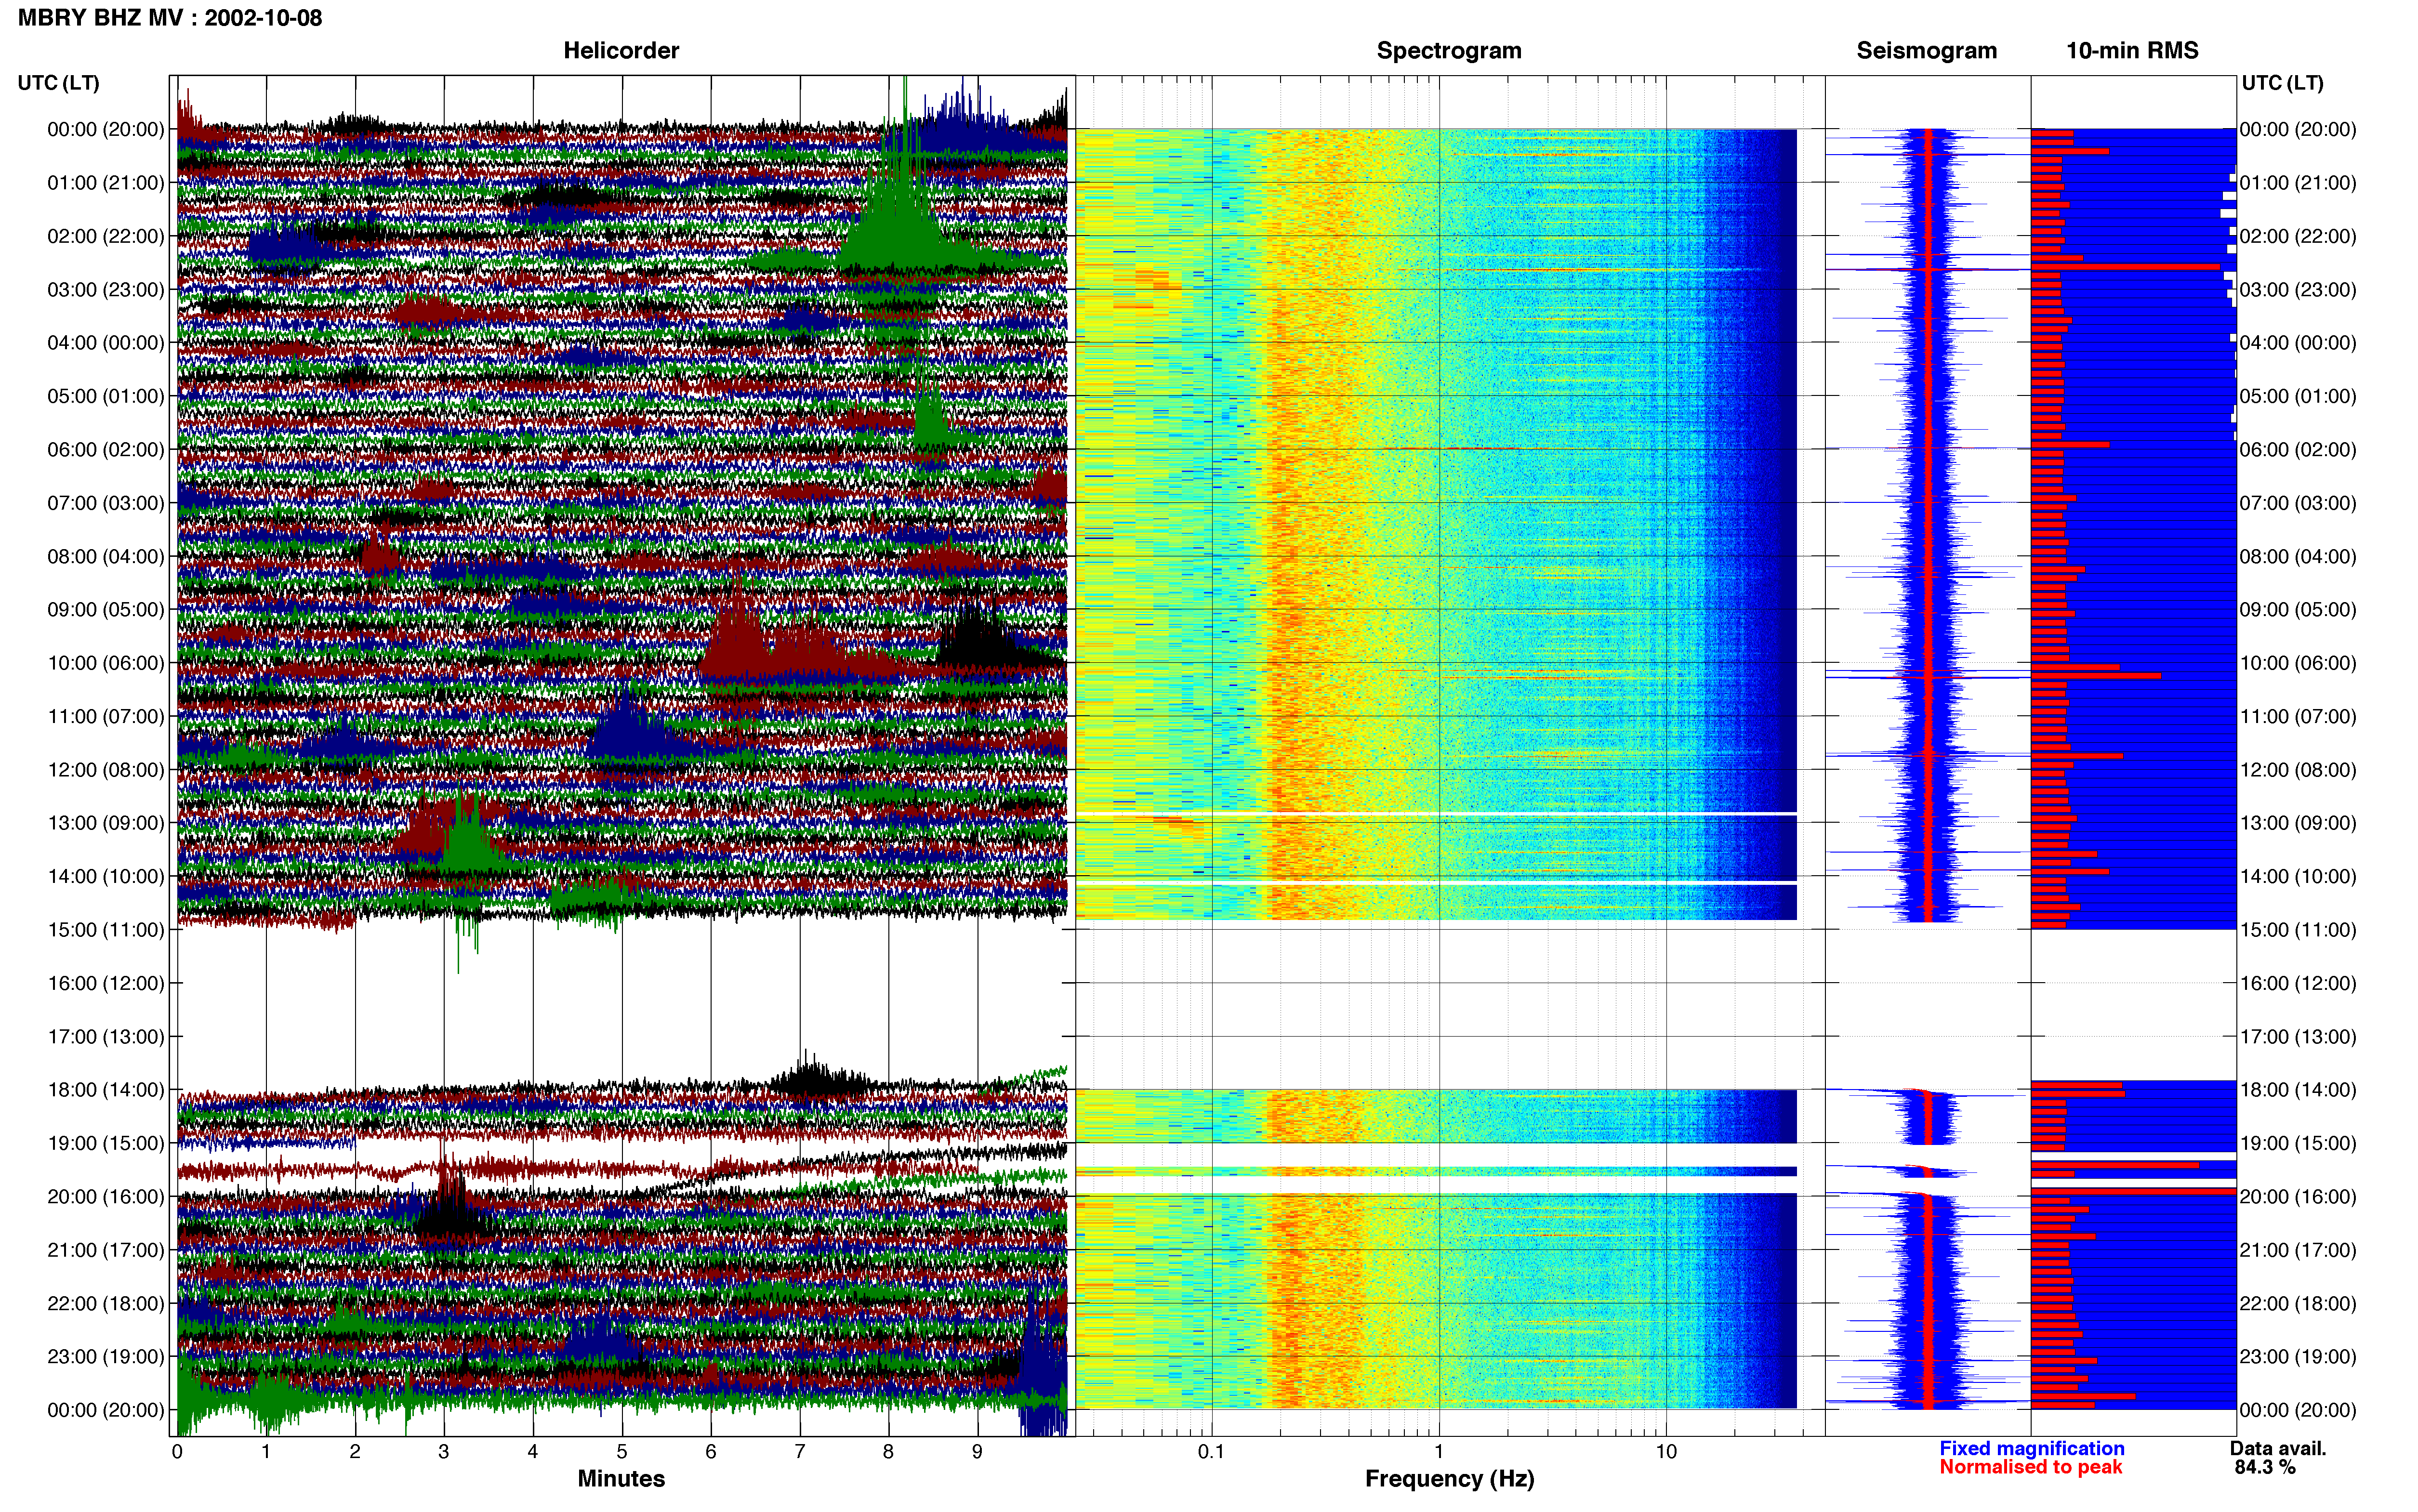Click 14:00 (10:00) on the Helicorder time axis

[x=106, y=876]
